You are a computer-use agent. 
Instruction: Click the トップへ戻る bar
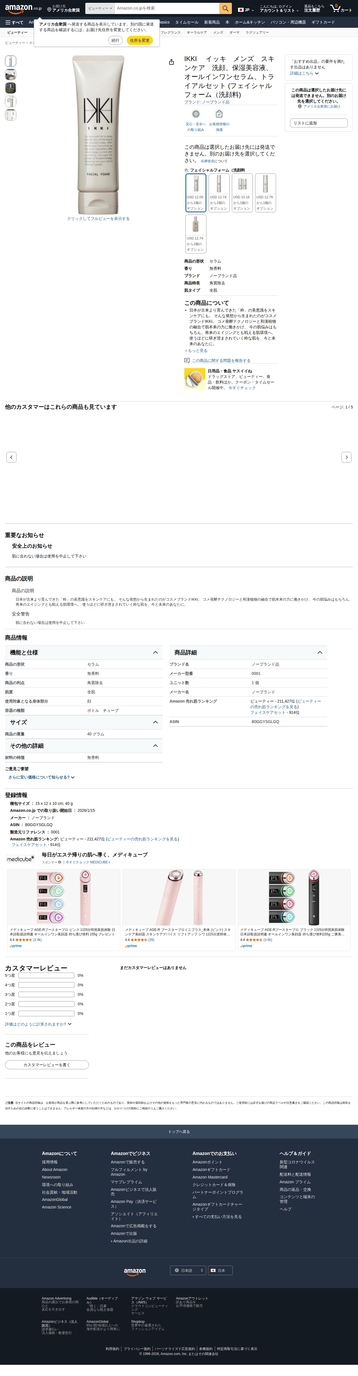(x=179, y=1131)
